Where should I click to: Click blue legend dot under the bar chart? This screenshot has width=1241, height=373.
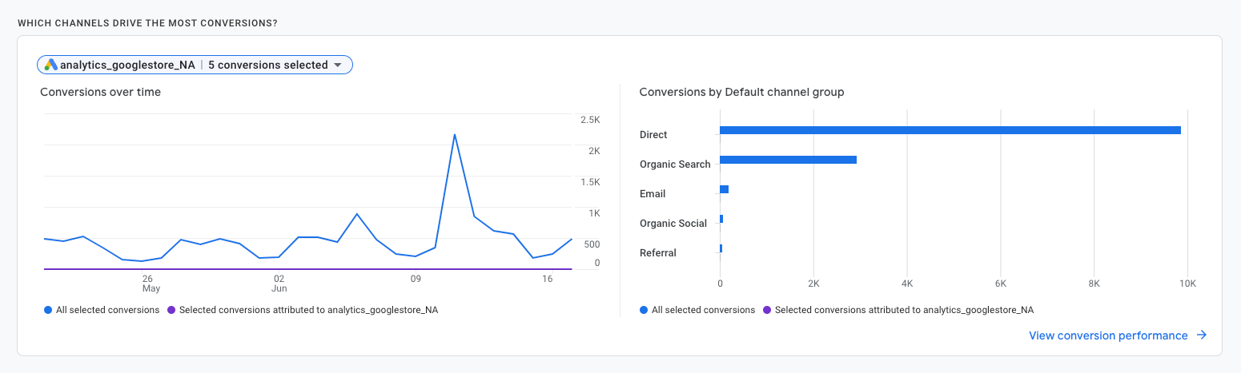pyautogui.click(x=644, y=310)
